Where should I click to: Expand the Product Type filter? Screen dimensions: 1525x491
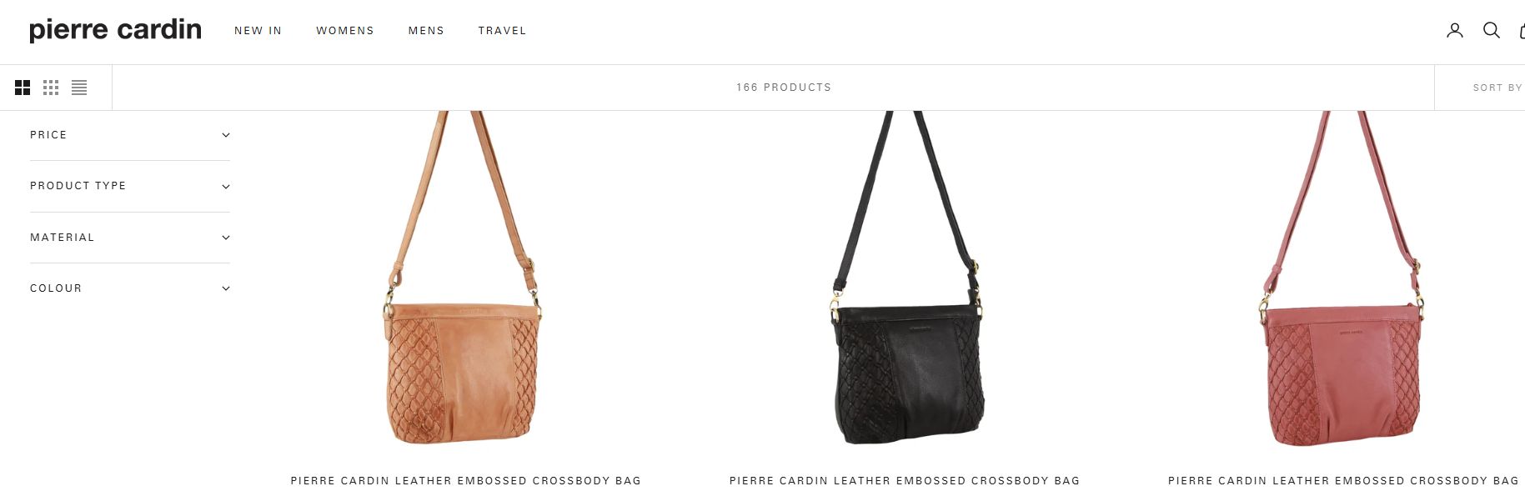(x=129, y=186)
